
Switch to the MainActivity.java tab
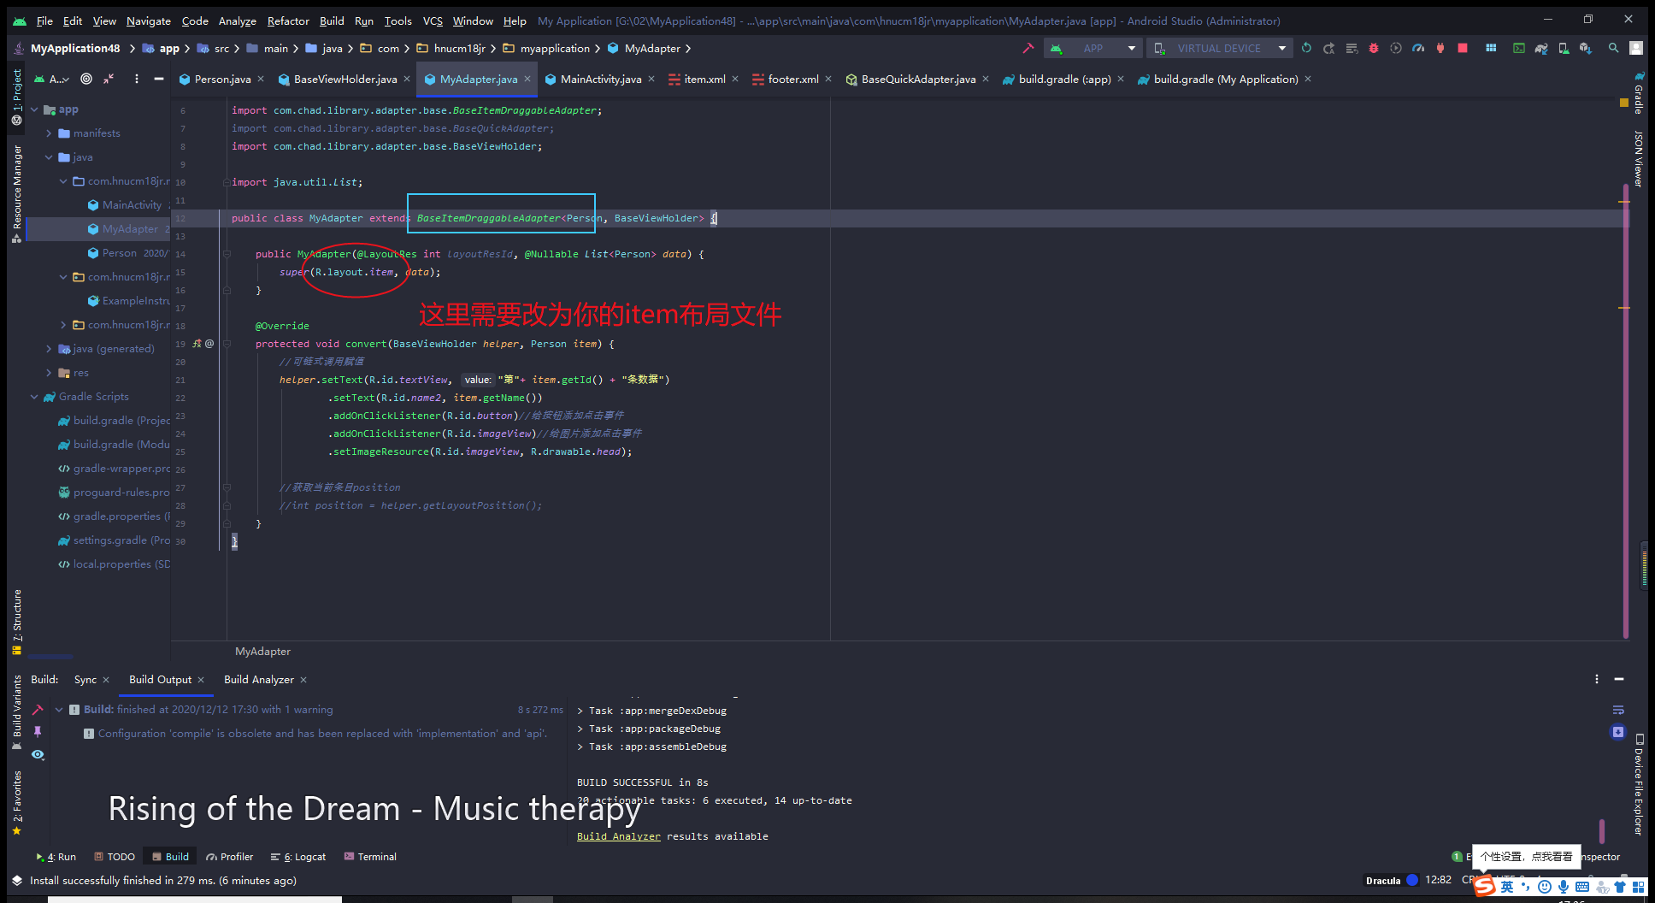[x=600, y=79]
